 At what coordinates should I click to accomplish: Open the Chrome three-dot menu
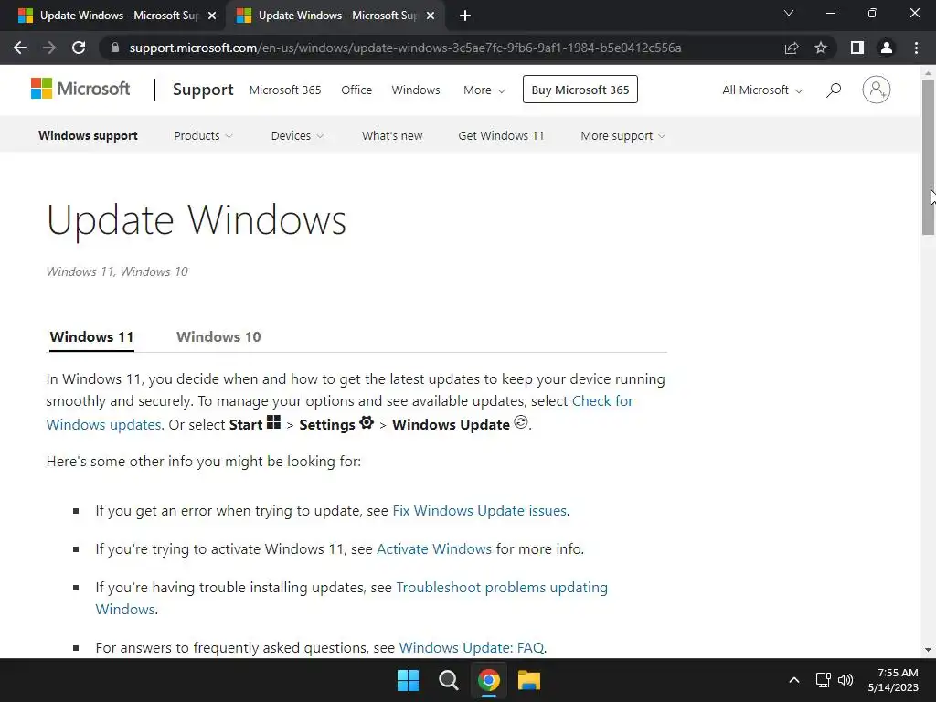[x=916, y=48]
